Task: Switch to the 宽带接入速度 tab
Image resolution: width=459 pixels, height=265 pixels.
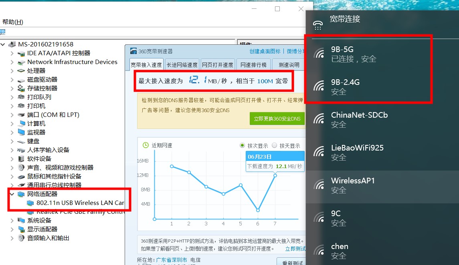Action: tap(146, 65)
